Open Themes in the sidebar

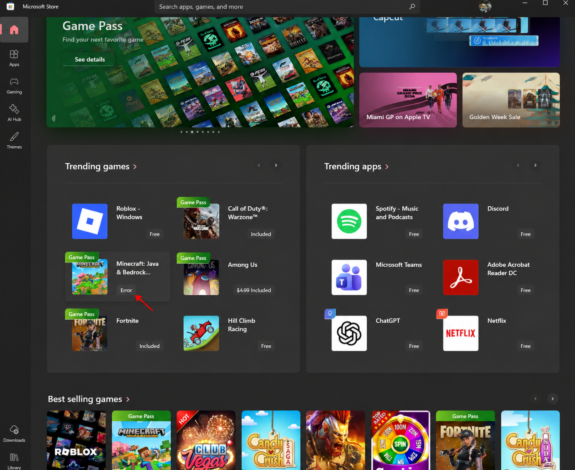(14, 140)
